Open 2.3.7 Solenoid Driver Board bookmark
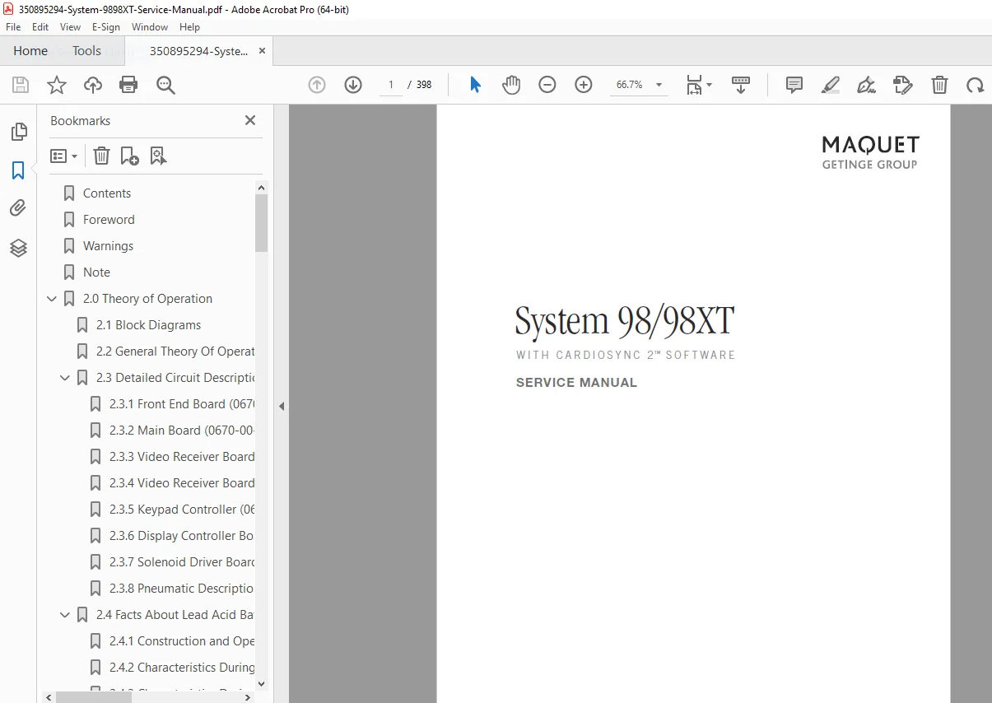Viewport: 992px width, 703px height. click(x=182, y=562)
